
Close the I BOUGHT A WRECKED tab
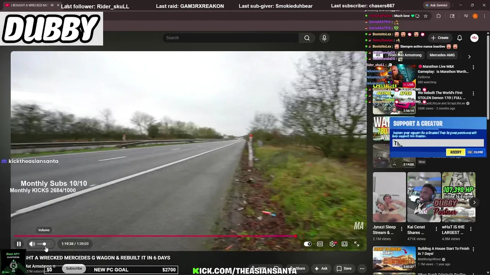pyautogui.click(x=58, y=5)
